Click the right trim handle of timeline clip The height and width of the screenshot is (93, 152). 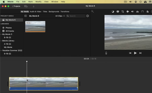(80, 84)
